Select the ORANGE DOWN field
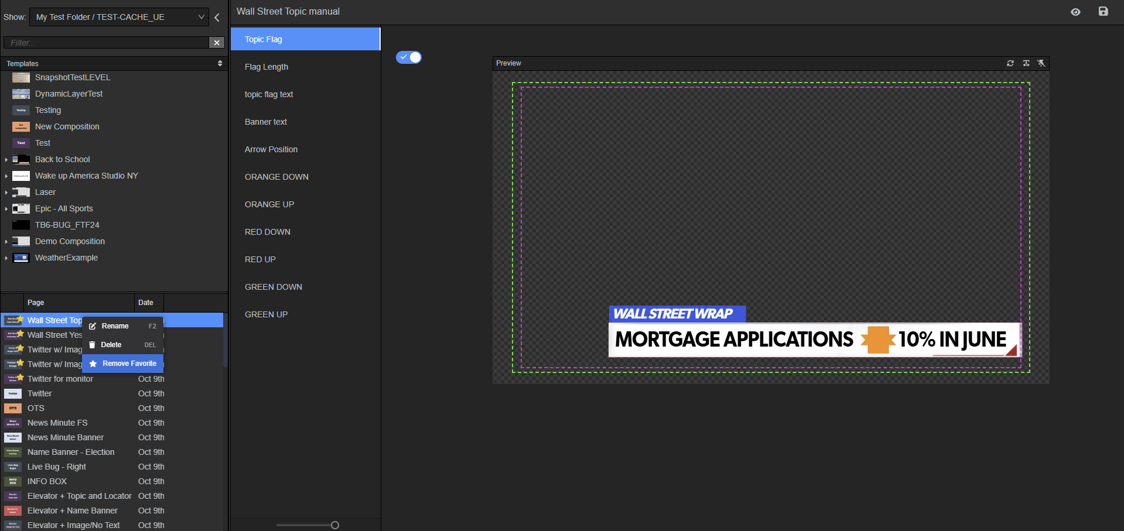Viewport: 1124px width, 531px height. 276,177
